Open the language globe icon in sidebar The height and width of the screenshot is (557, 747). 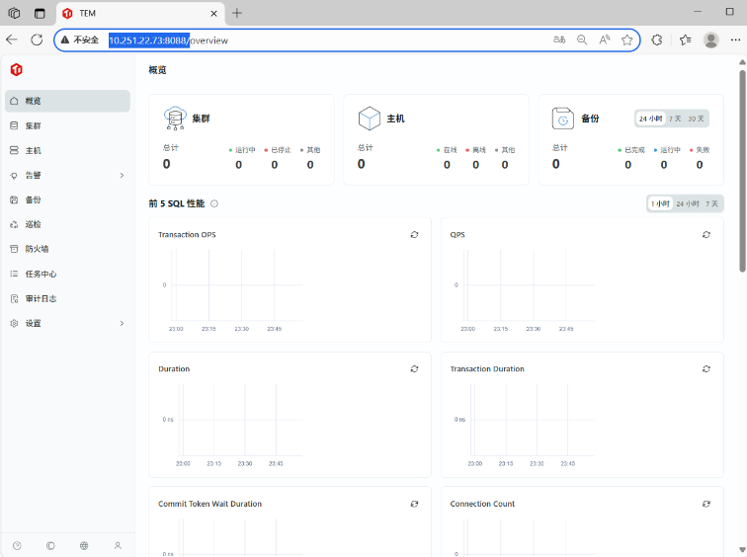click(x=84, y=545)
